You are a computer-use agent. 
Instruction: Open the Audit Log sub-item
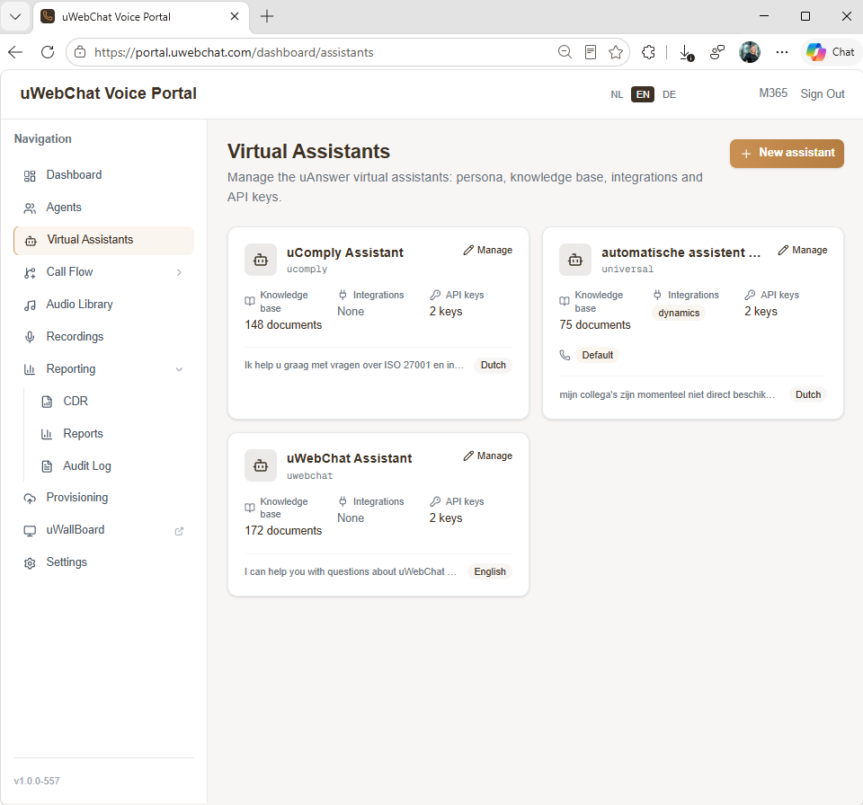[x=111, y=466]
